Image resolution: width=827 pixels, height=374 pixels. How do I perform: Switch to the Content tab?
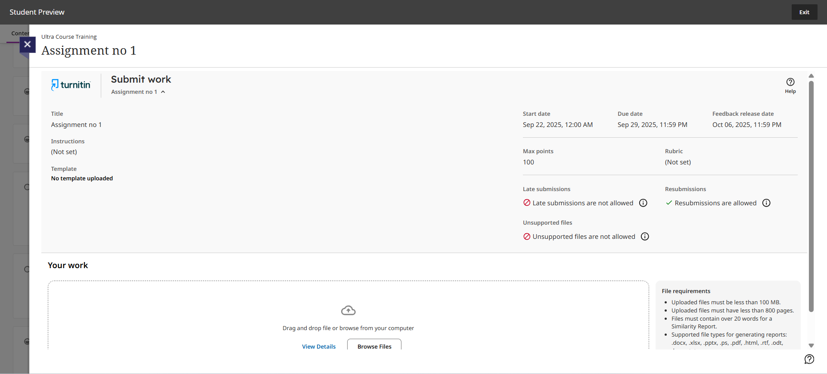point(20,34)
